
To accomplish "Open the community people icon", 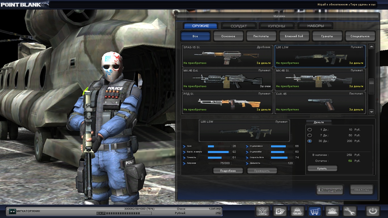I will 332,211.
